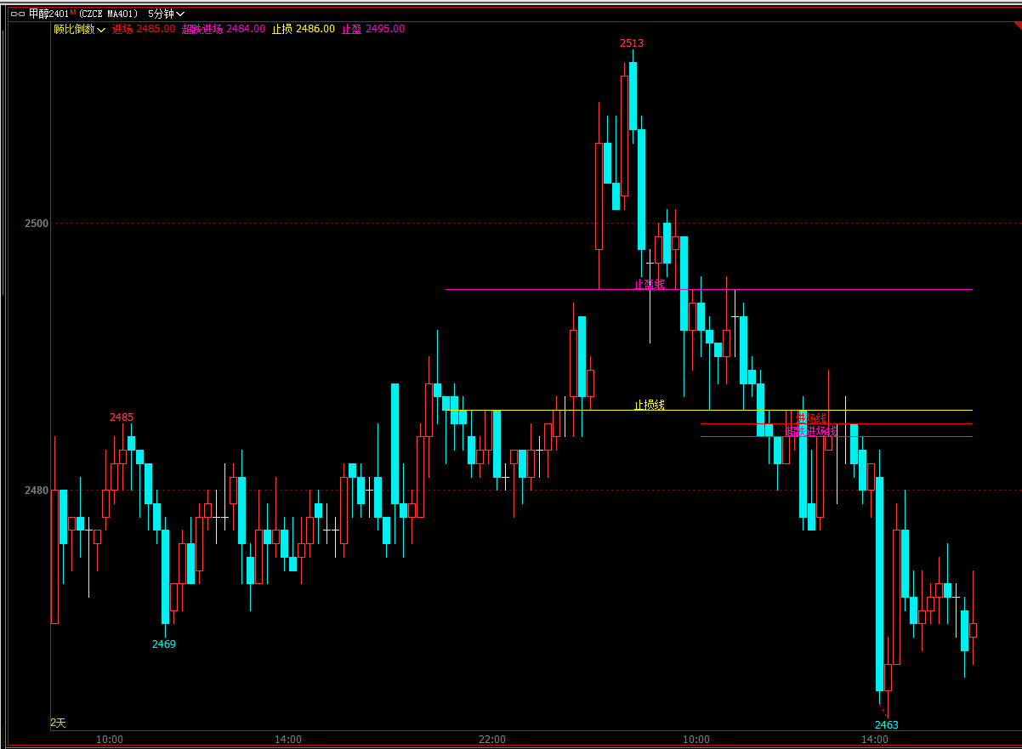Click the 止盈线 label on the magenta line
This screenshot has height=749, width=1022.
click(649, 284)
